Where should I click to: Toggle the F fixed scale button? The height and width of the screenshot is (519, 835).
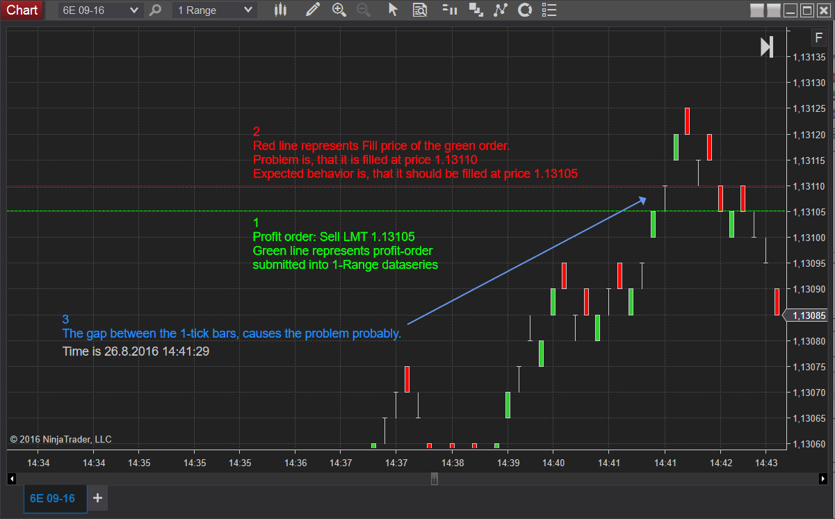818,38
